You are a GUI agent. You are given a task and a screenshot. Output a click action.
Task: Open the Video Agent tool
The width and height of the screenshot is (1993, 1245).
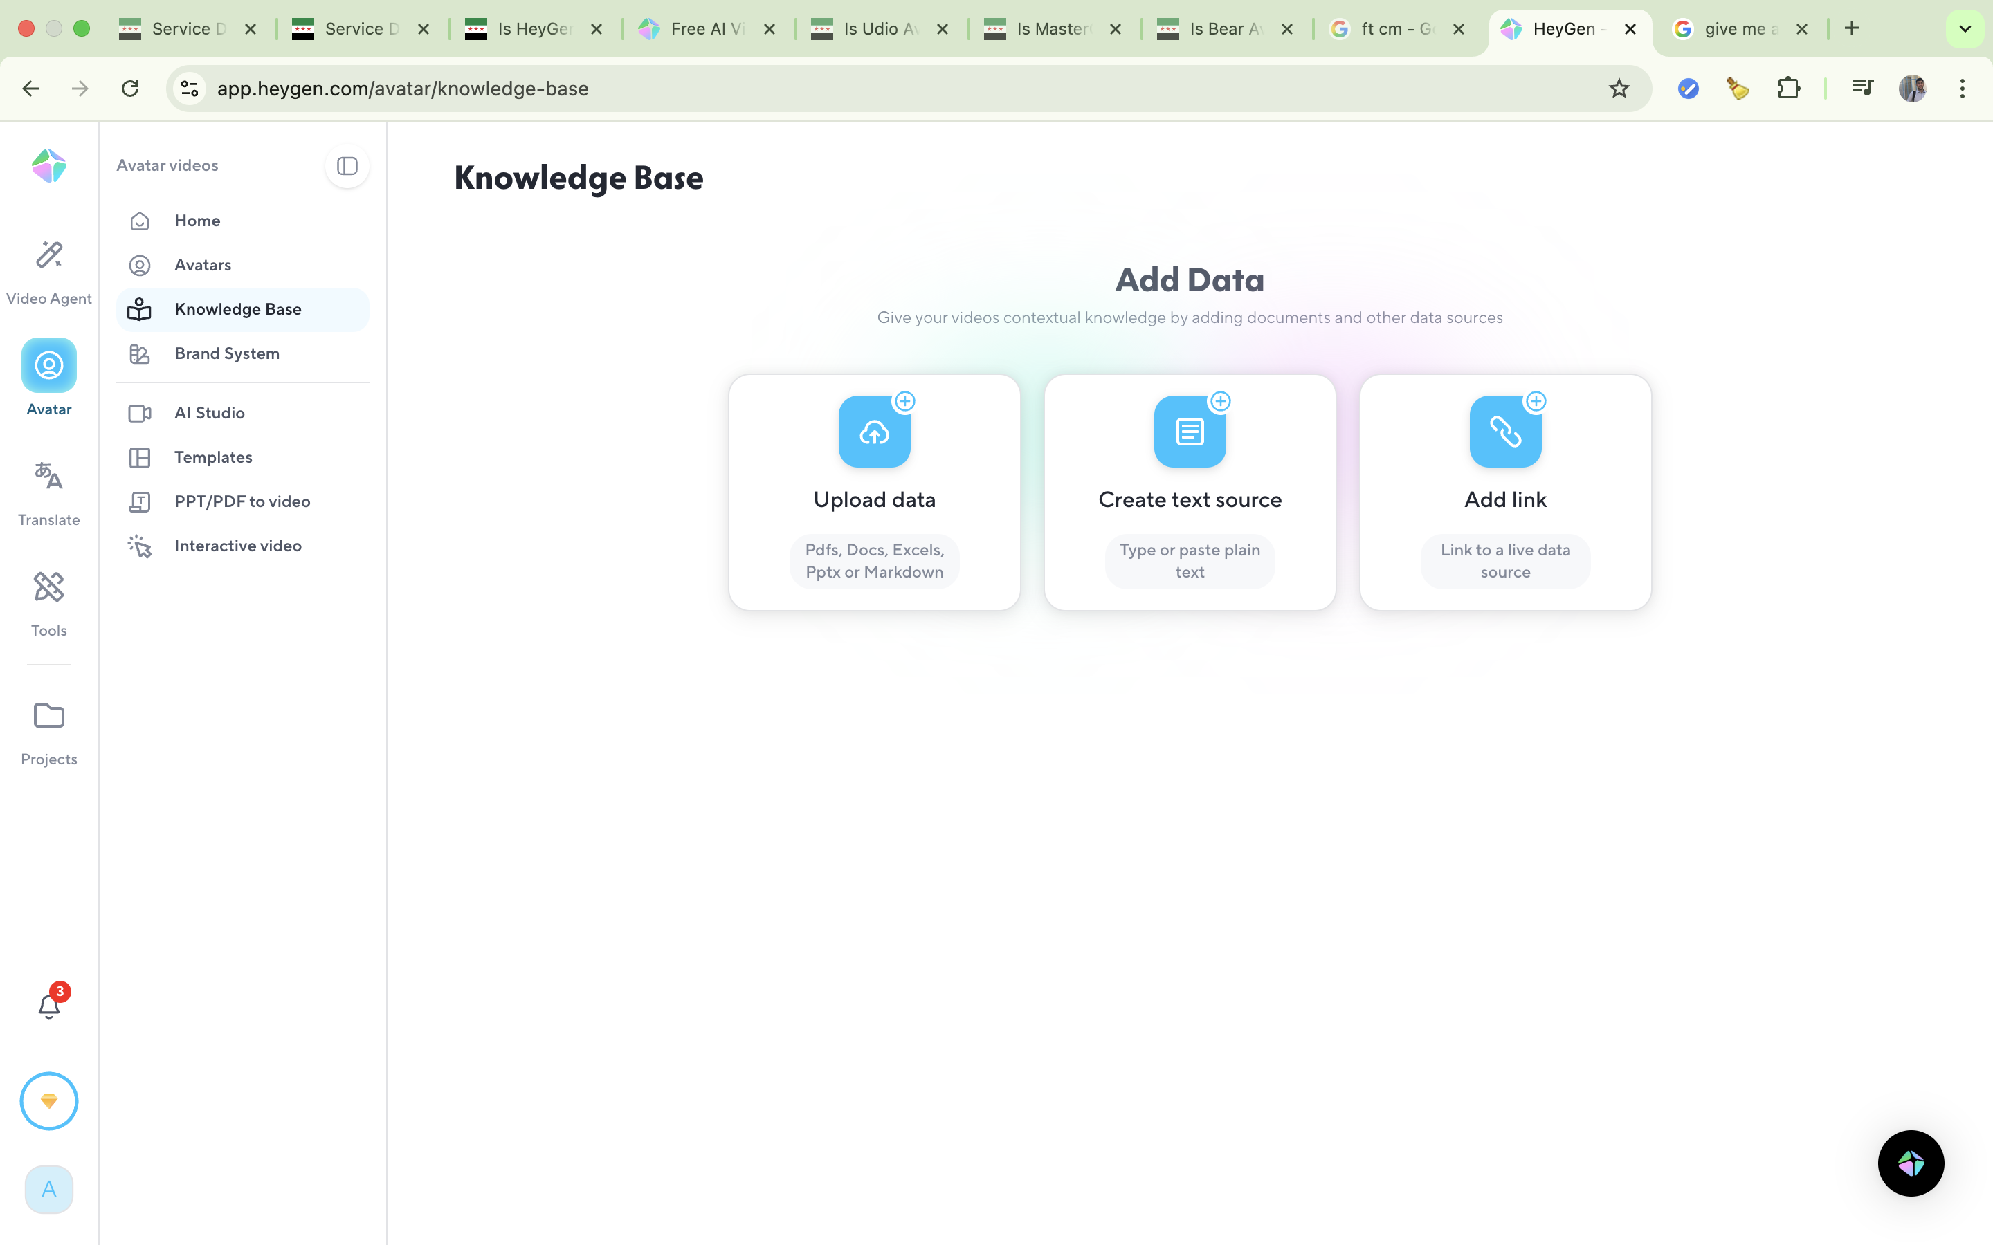[48, 272]
